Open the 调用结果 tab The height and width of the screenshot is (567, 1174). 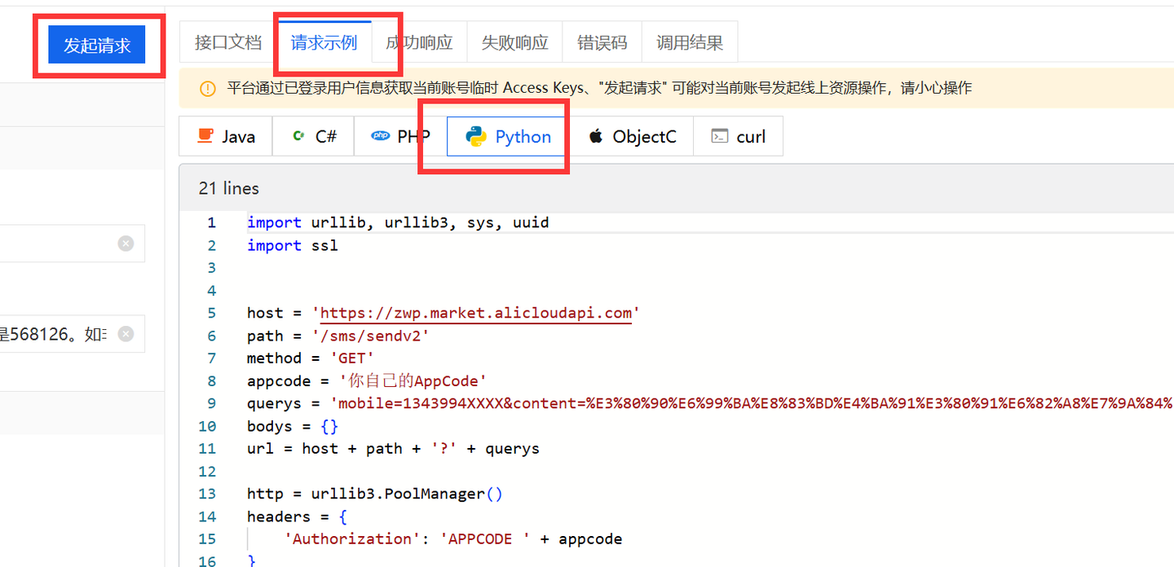click(x=689, y=42)
